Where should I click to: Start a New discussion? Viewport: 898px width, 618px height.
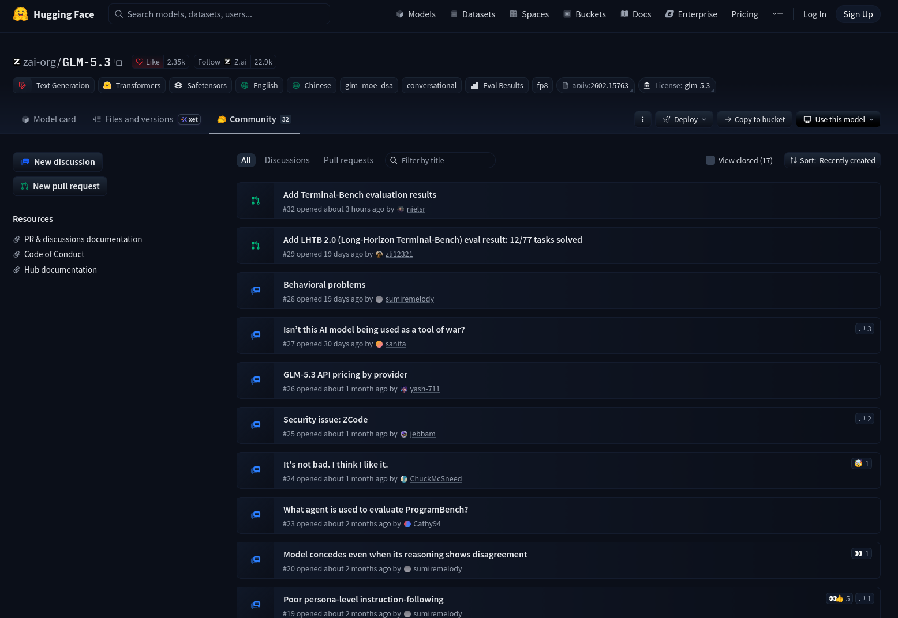point(58,162)
